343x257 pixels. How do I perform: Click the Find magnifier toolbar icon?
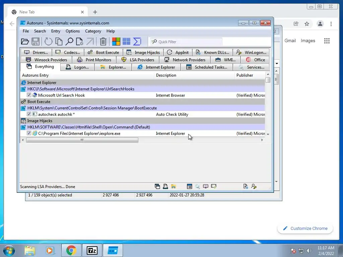(x=69, y=41)
